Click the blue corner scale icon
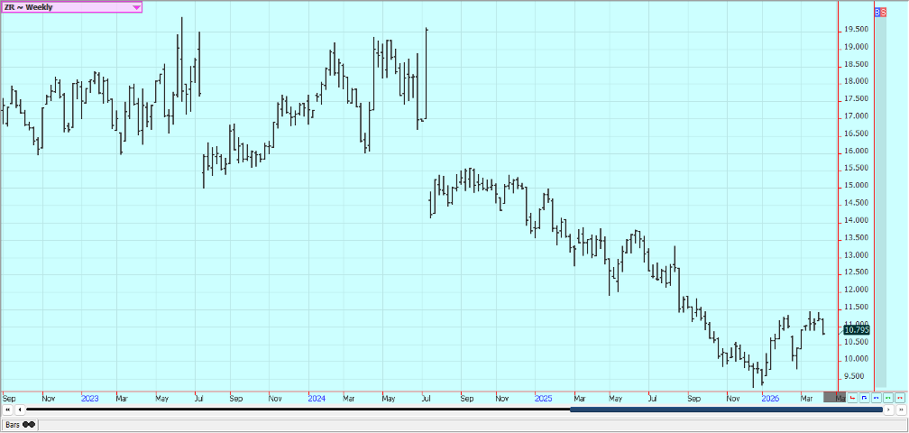This screenshot has width=909, height=433. point(864,397)
